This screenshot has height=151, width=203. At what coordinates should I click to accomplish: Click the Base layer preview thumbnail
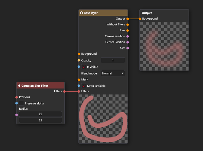(x=103, y=118)
